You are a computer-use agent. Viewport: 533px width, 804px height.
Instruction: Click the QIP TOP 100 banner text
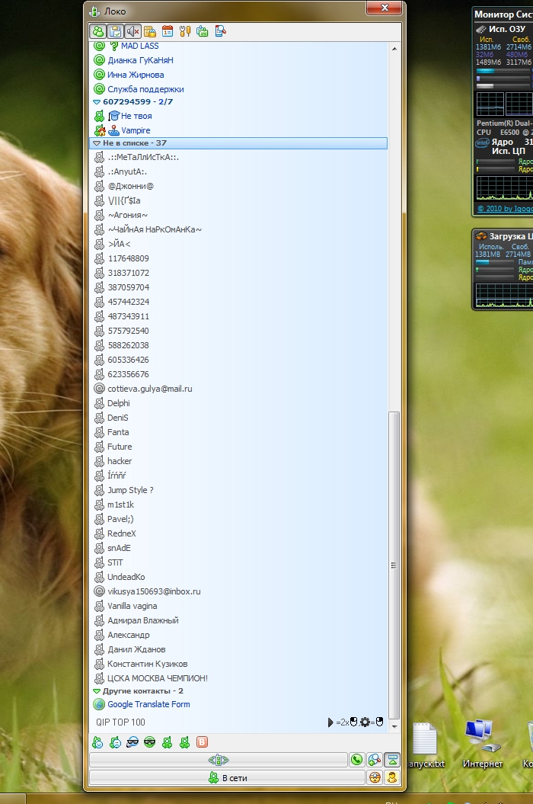(x=120, y=722)
